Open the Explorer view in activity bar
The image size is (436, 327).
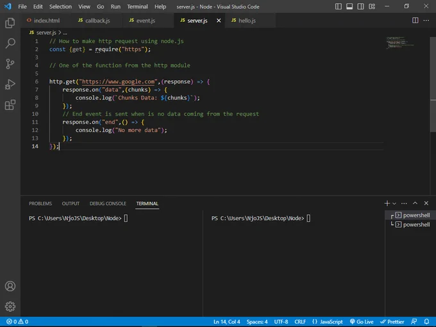[10, 23]
